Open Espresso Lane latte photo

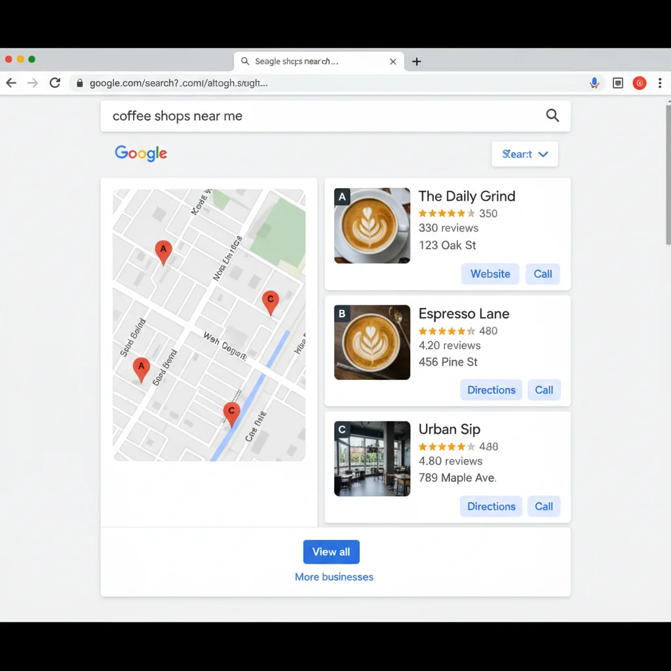pyautogui.click(x=372, y=342)
